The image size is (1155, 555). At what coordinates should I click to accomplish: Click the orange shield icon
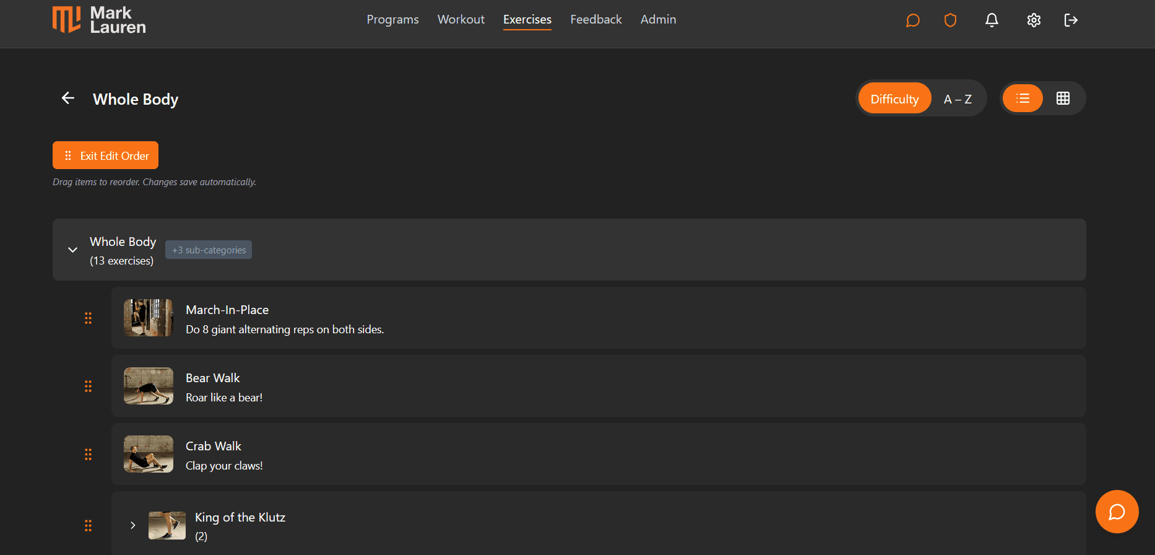click(x=950, y=20)
